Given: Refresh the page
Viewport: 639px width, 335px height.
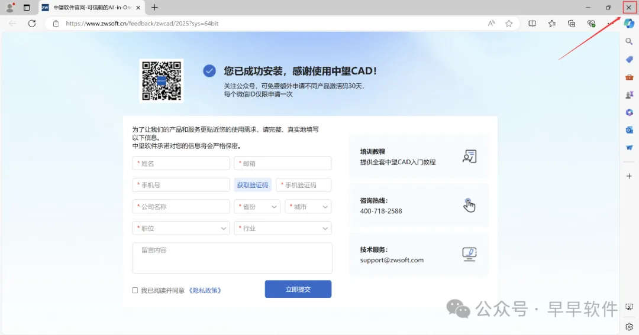Looking at the screenshot, I should [x=32, y=24].
